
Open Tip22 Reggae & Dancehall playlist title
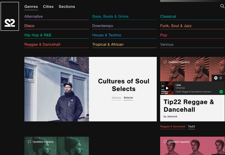click(x=189, y=106)
